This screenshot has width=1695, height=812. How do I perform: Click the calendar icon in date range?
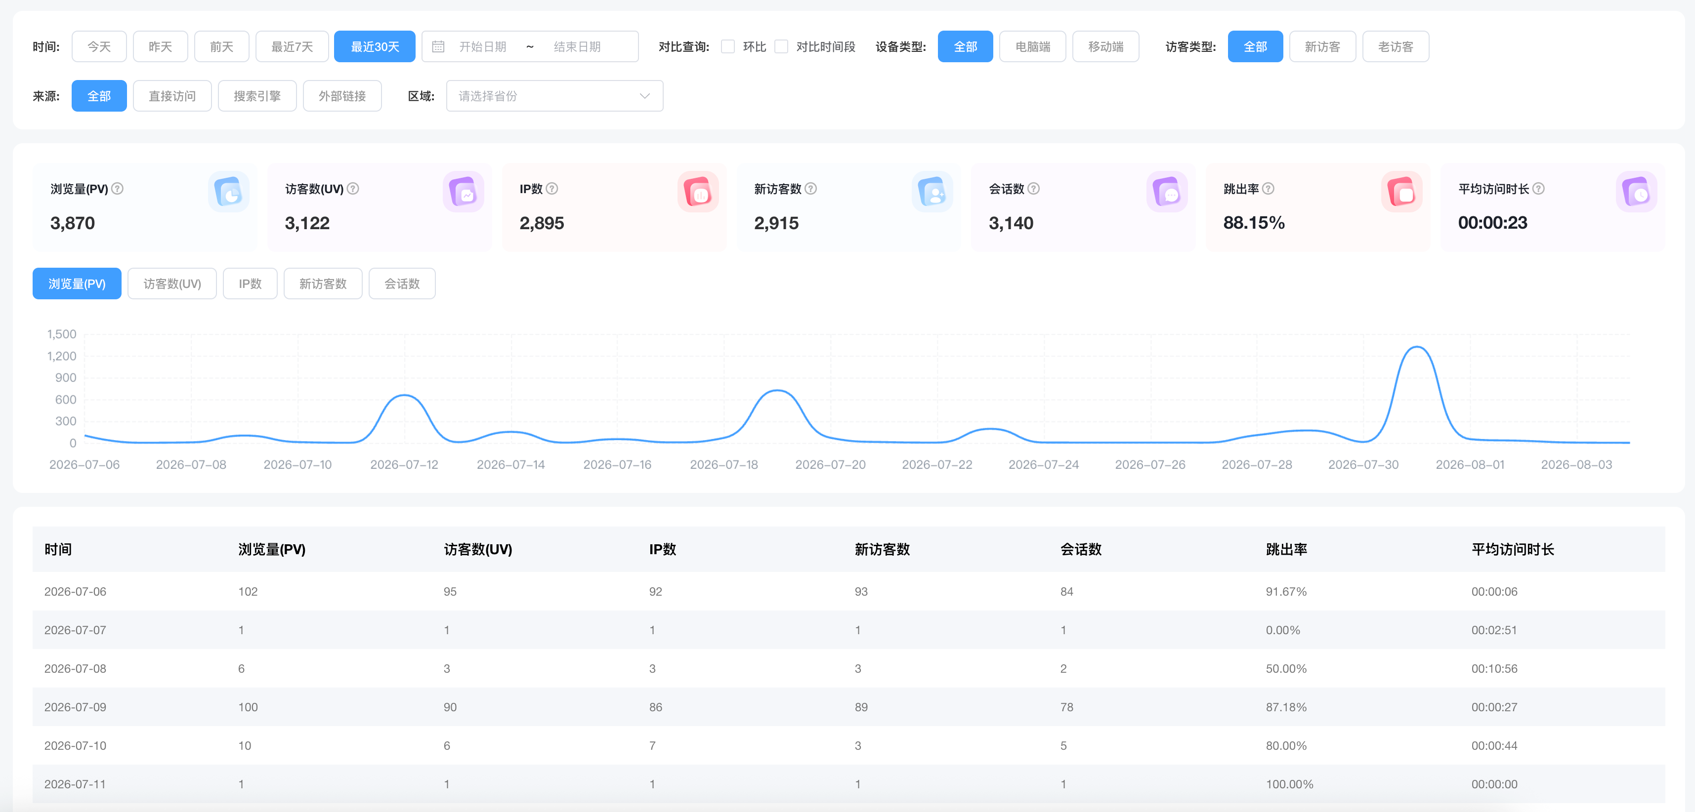click(x=438, y=47)
